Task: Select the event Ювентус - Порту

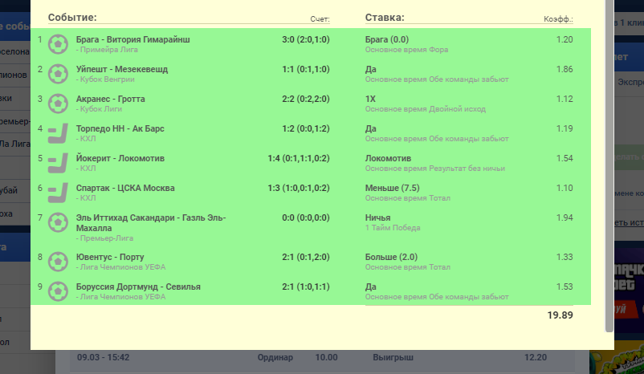Action: (110, 257)
